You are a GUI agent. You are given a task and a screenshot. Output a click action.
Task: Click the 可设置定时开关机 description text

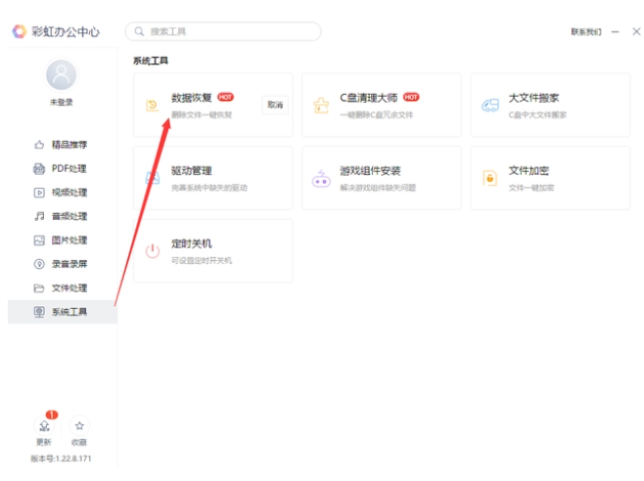tap(202, 261)
